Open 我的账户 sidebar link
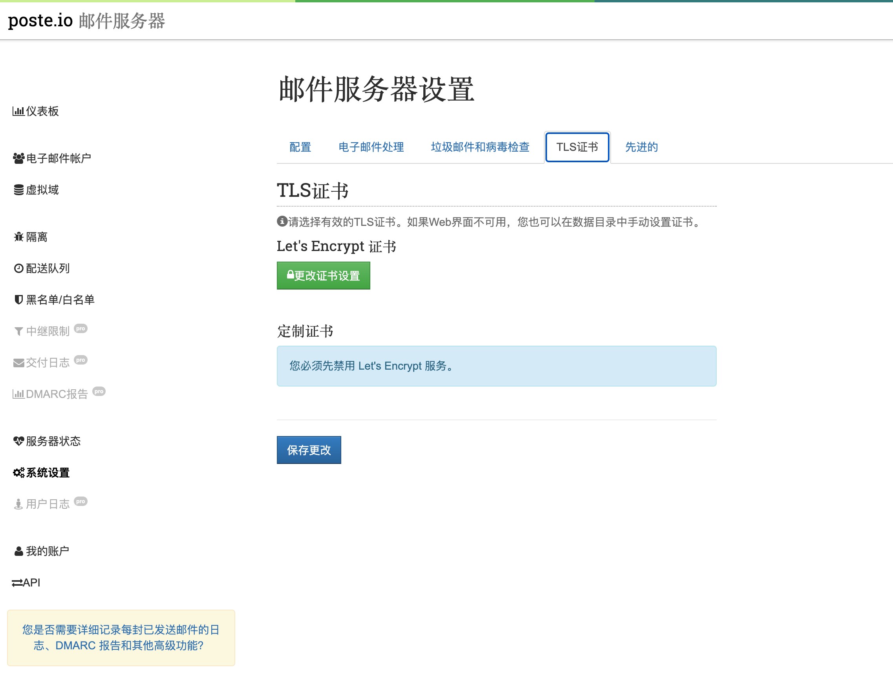Image resolution: width=893 pixels, height=700 pixels. click(41, 551)
